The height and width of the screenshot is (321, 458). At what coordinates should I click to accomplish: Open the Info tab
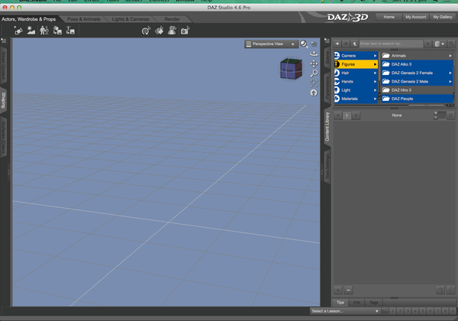[357, 303]
